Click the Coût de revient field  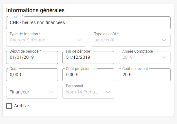pos(144,75)
